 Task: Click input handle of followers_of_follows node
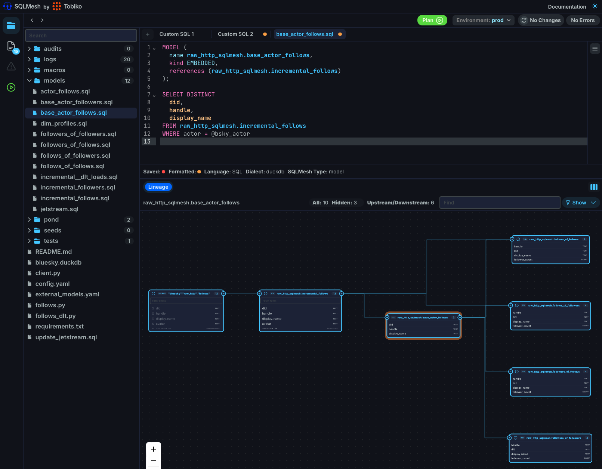(511, 372)
